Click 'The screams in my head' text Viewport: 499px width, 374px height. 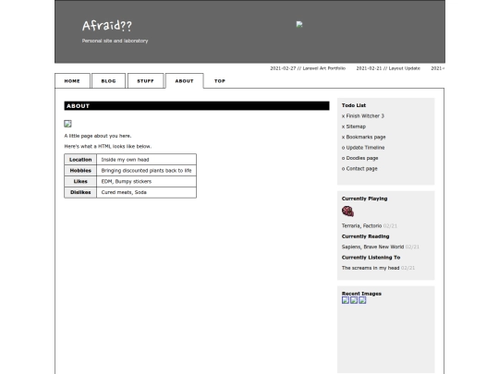click(371, 268)
